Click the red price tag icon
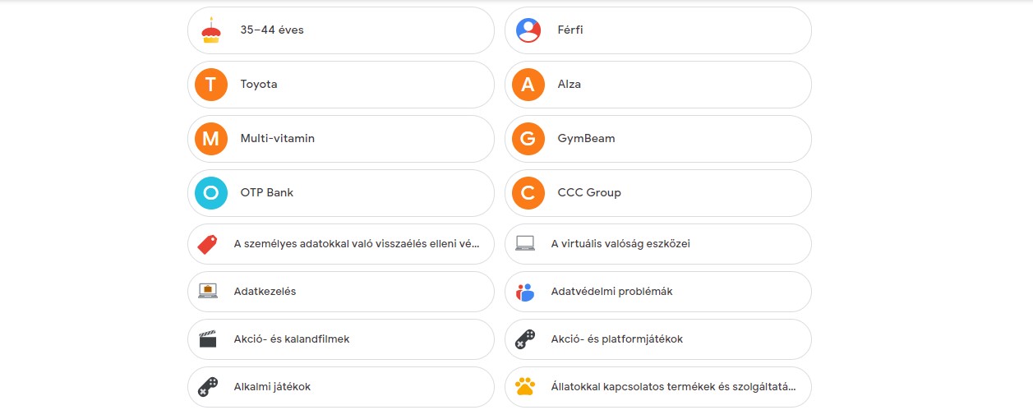This screenshot has height=410, width=1033. tap(208, 244)
